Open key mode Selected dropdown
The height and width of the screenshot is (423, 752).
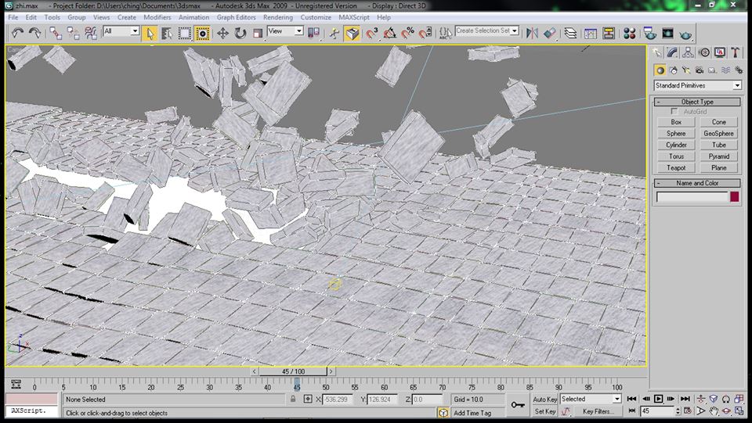(x=591, y=399)
